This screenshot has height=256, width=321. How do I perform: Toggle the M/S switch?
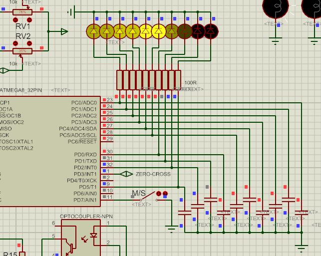(x=146, y=198)
